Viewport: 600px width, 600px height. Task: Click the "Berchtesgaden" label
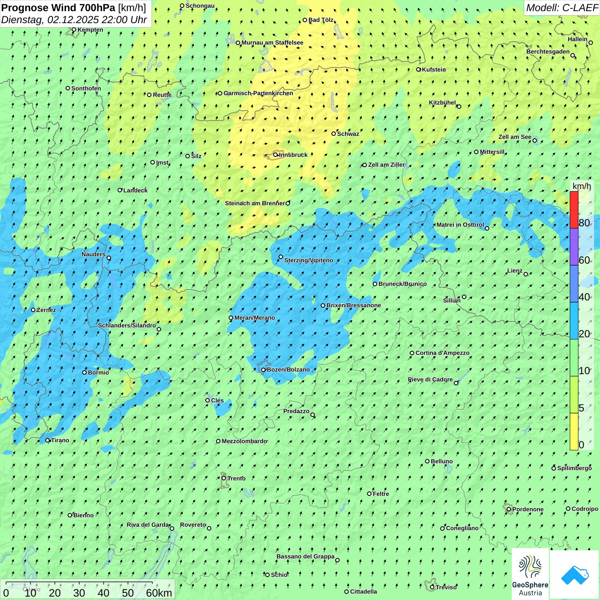coord(548,52)
